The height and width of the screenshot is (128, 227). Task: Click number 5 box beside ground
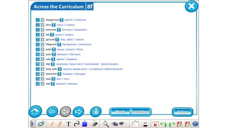[38, 39]
